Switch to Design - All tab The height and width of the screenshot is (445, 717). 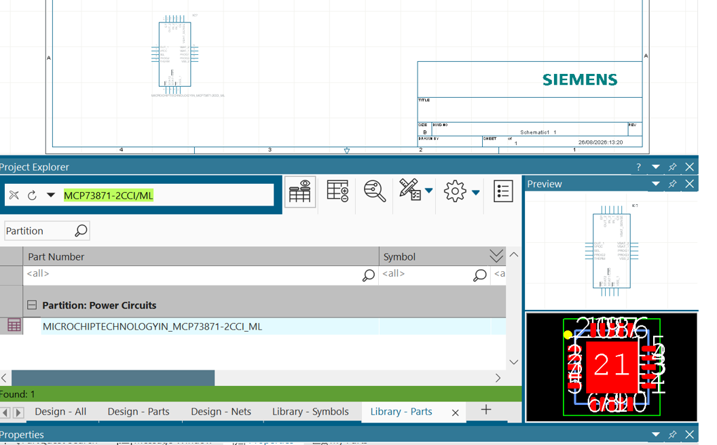[60, 412]
